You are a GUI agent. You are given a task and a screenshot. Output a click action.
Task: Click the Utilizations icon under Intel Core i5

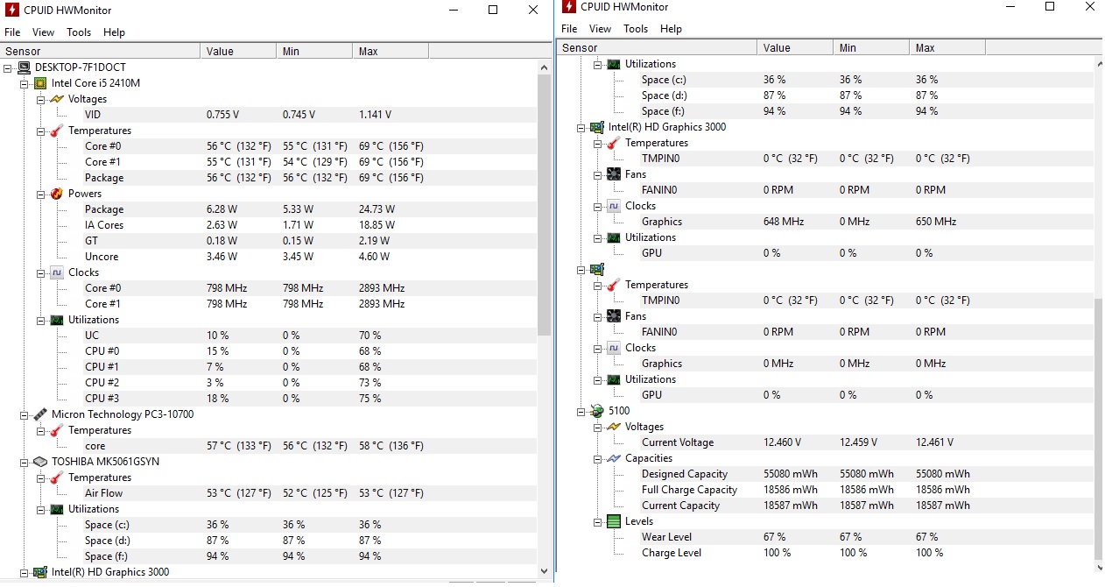[x=57, y=320]
